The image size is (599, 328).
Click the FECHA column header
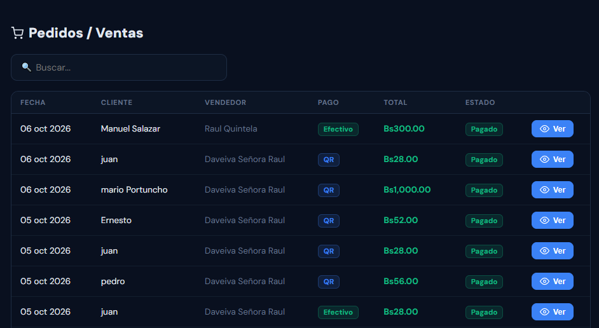pyautogui.click(x=33, y=102)
